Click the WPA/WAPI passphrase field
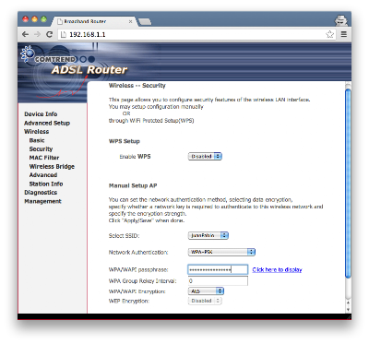 click(218, 269)
